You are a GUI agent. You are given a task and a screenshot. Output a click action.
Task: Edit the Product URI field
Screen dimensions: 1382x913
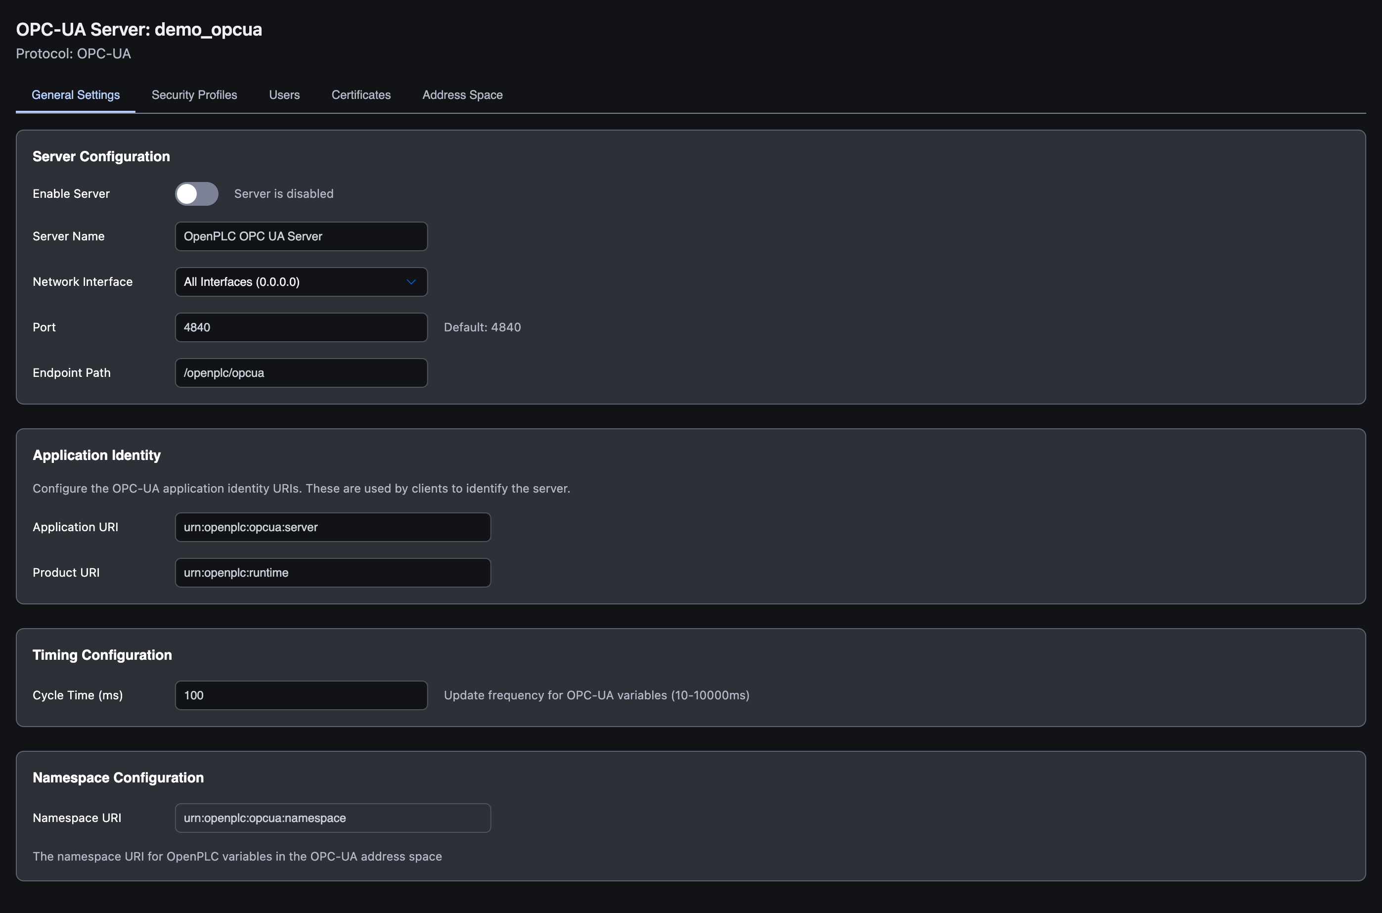(x=333, y=572)
